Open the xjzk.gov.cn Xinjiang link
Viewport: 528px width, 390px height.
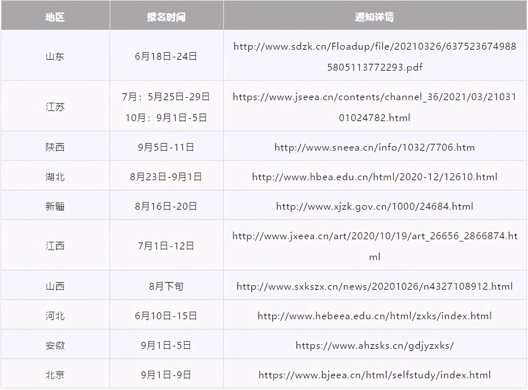tap(374, 206)
